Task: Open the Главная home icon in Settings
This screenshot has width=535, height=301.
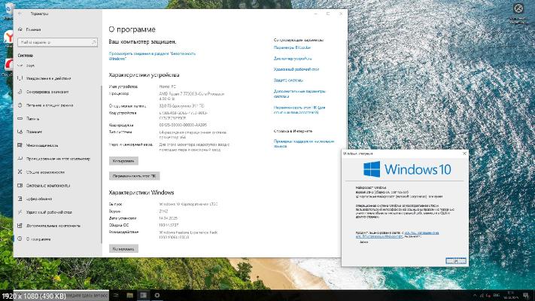Action: pos(20,29)
